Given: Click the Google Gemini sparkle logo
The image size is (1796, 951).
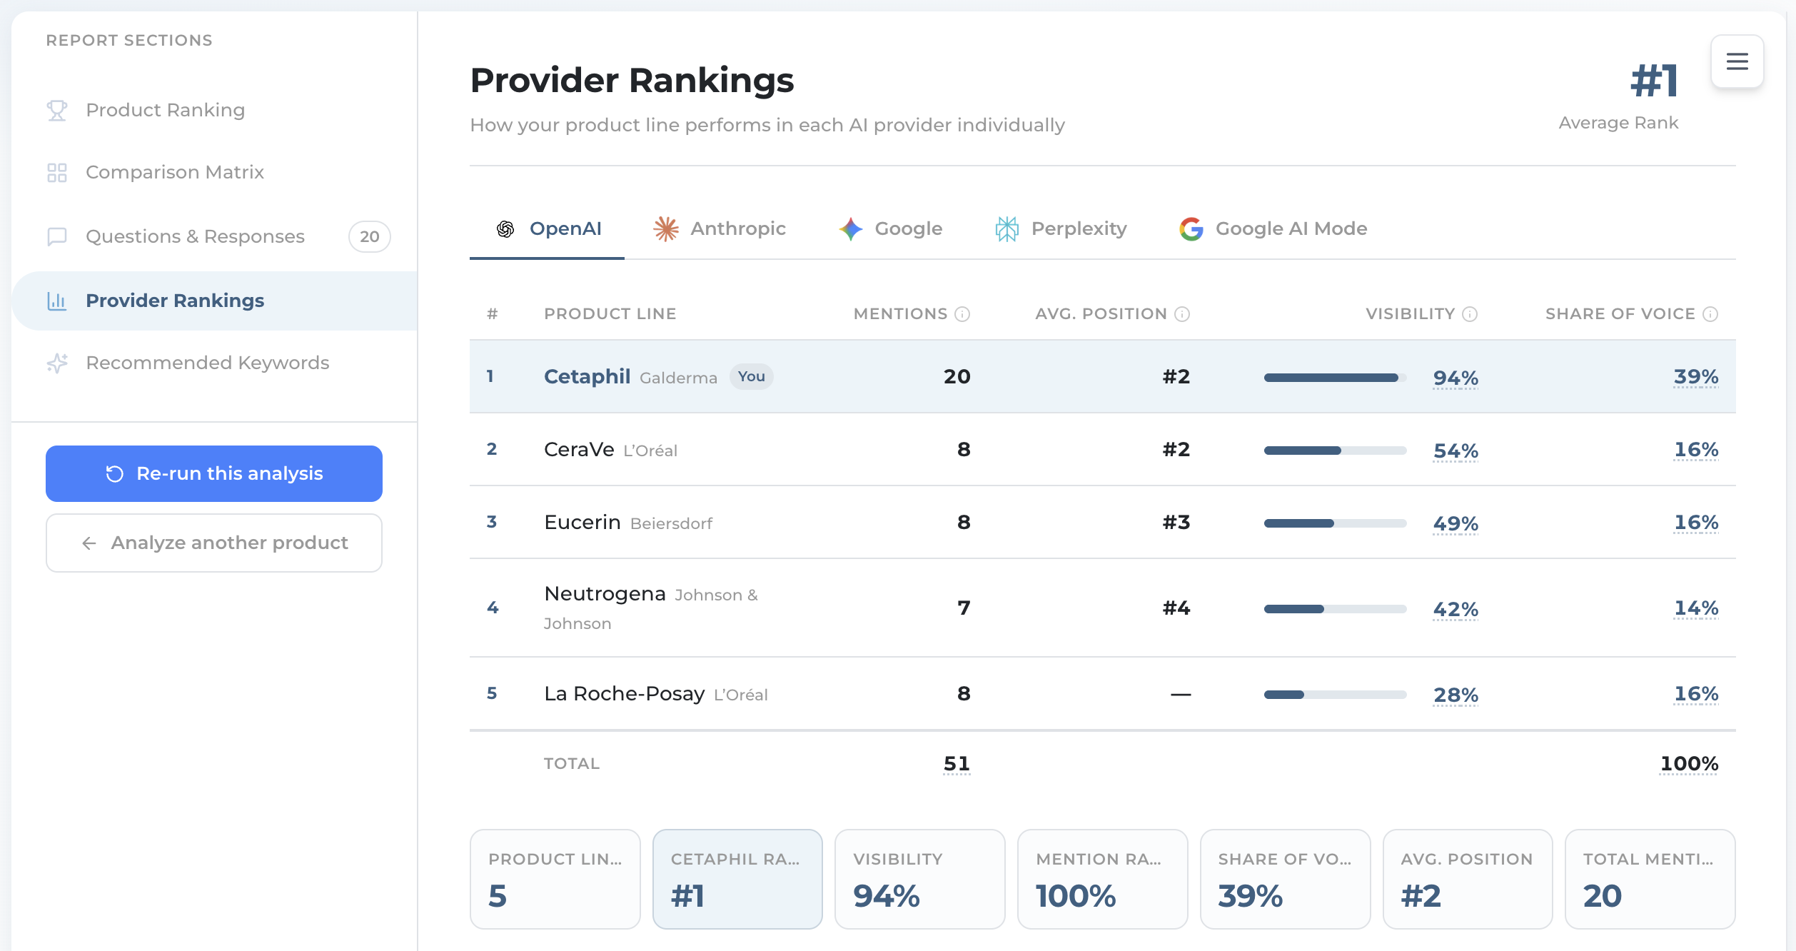Looking at the screenshot, I should (x=851, y=228).
